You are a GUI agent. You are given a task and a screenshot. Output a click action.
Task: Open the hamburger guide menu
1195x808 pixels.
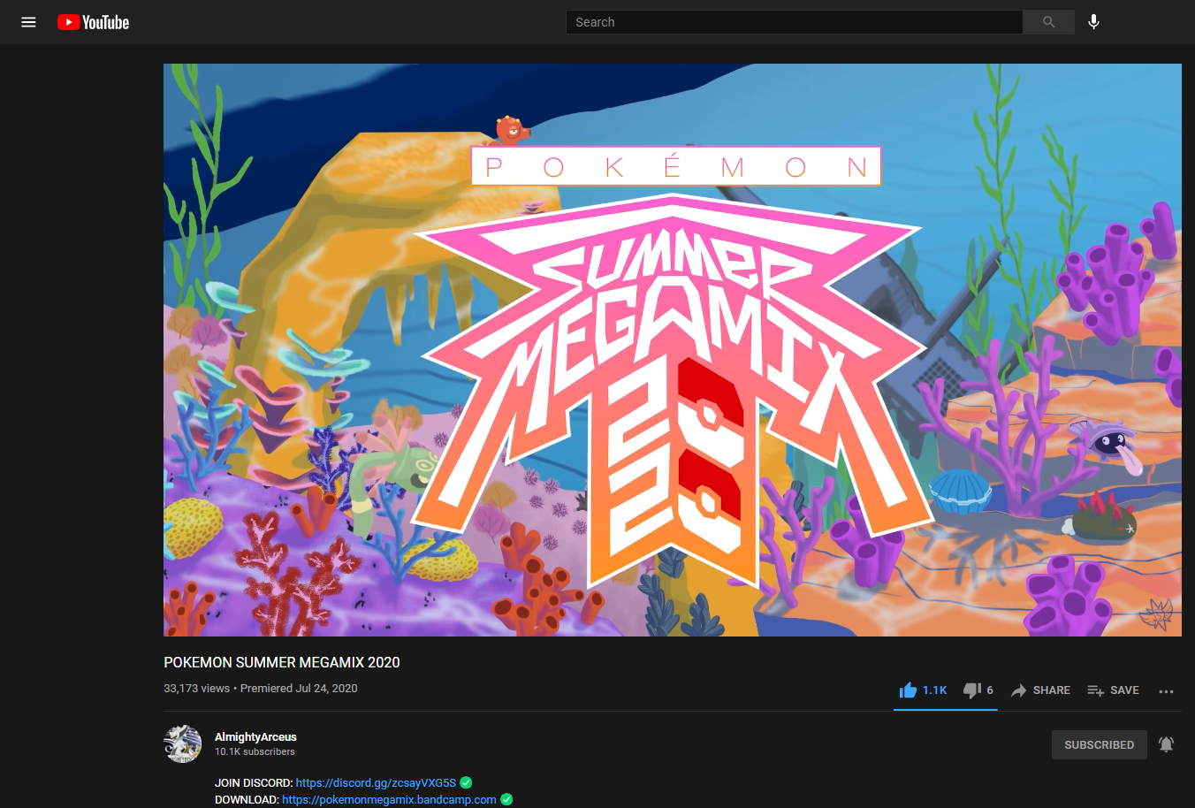pyautogui.click(x=28, y=22)
